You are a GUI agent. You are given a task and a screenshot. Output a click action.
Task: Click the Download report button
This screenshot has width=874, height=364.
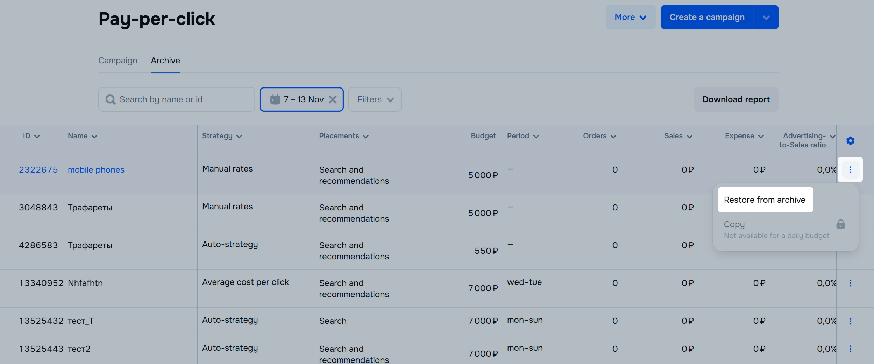point(736,100)
